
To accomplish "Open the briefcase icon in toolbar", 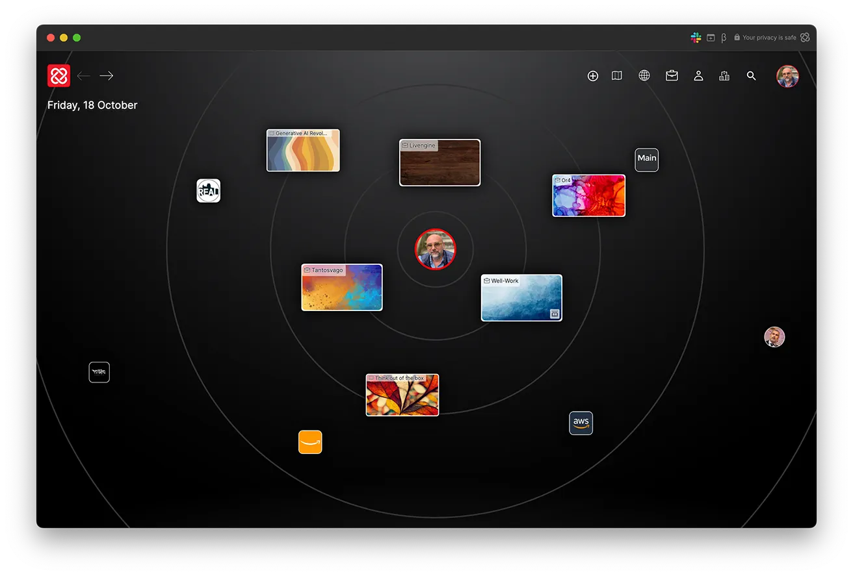I will point(672,76).
